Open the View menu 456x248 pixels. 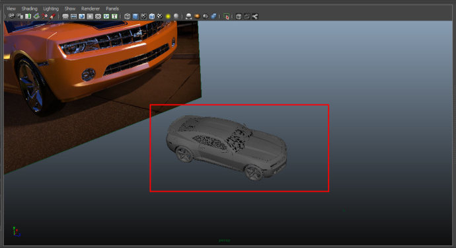click(11, 9)
